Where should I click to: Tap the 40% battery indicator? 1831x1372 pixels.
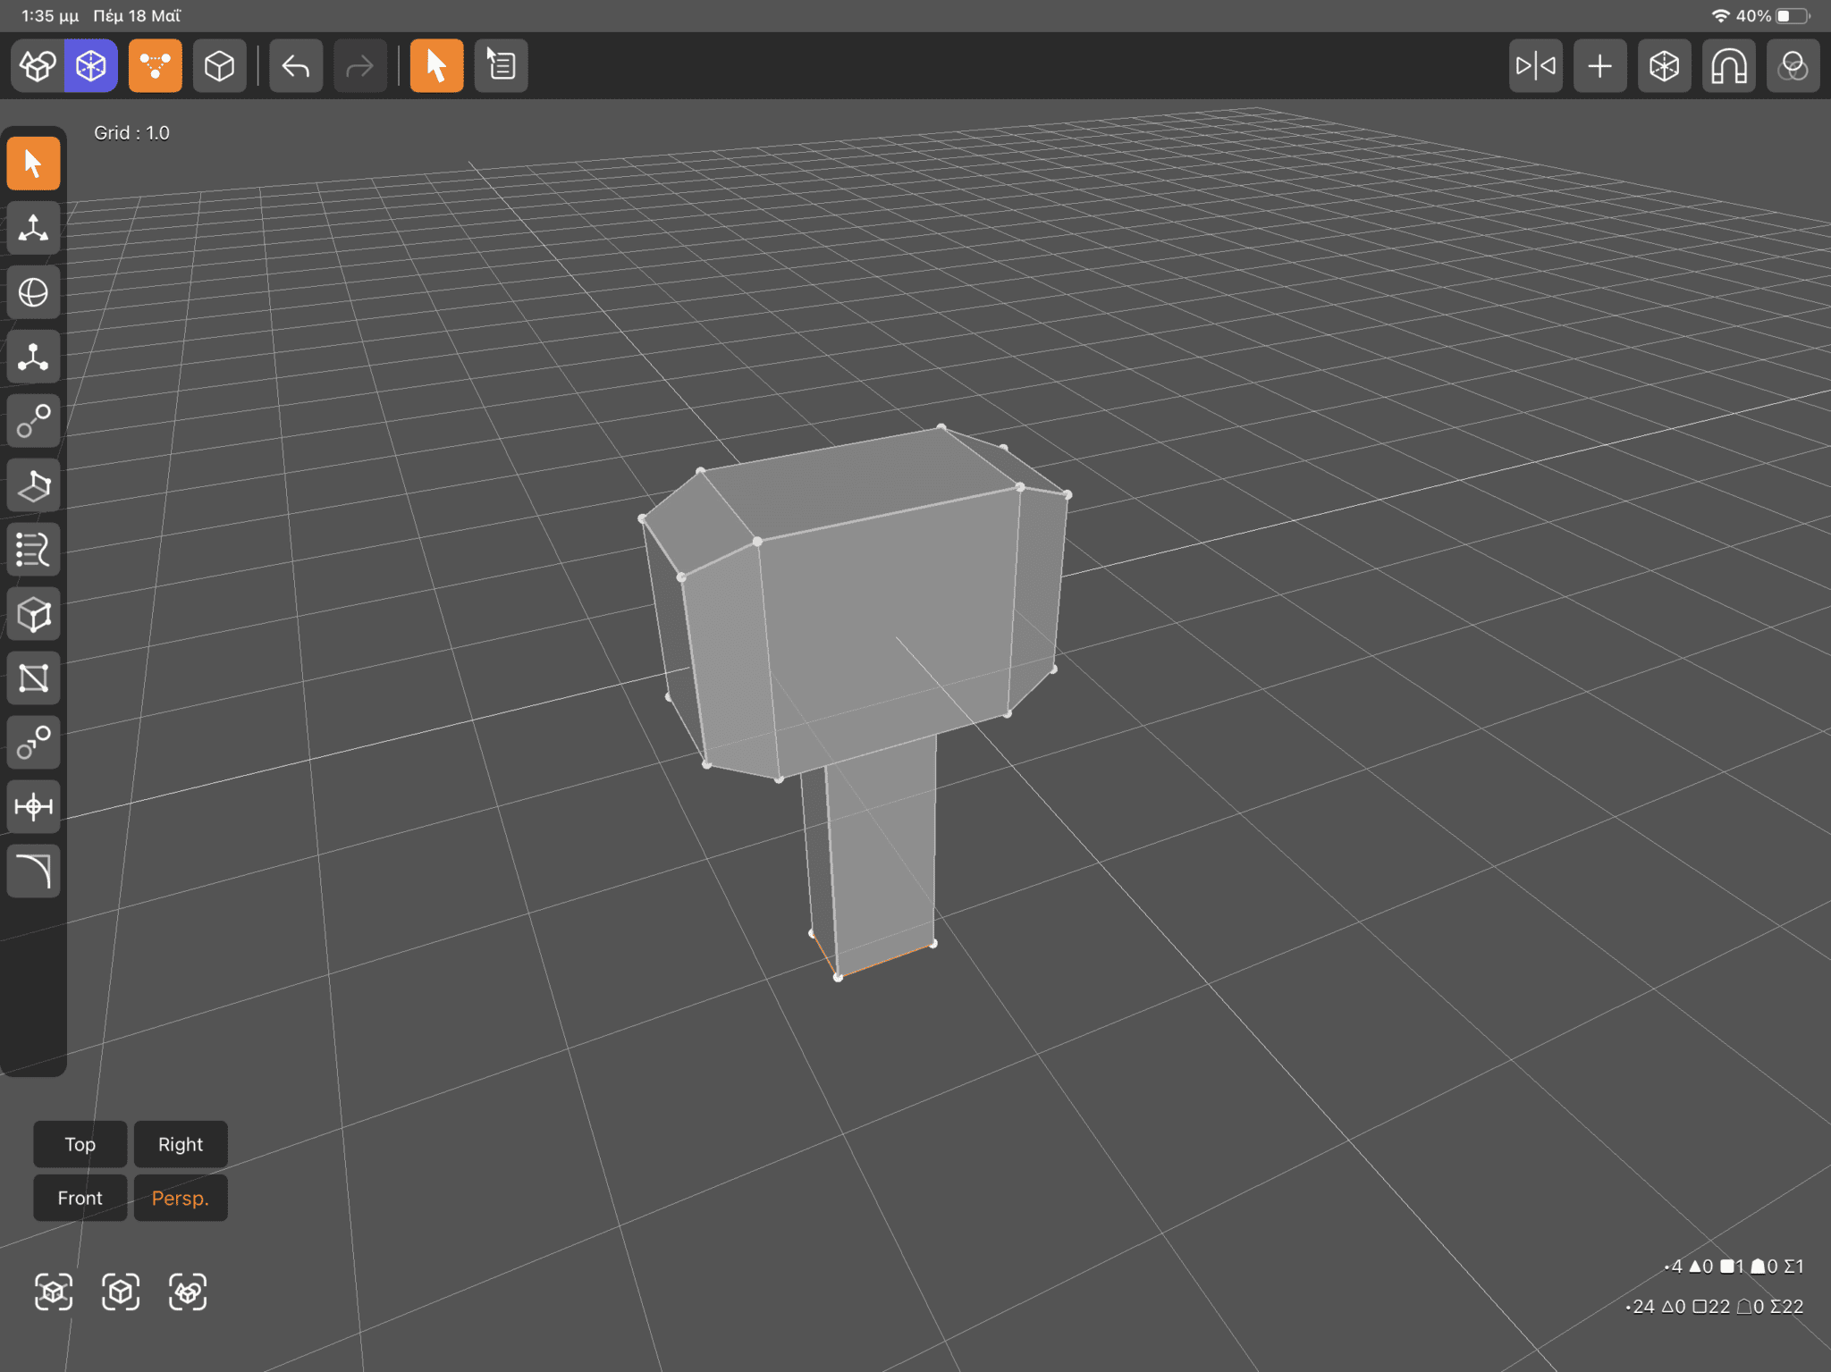(x=1773, y=16)
